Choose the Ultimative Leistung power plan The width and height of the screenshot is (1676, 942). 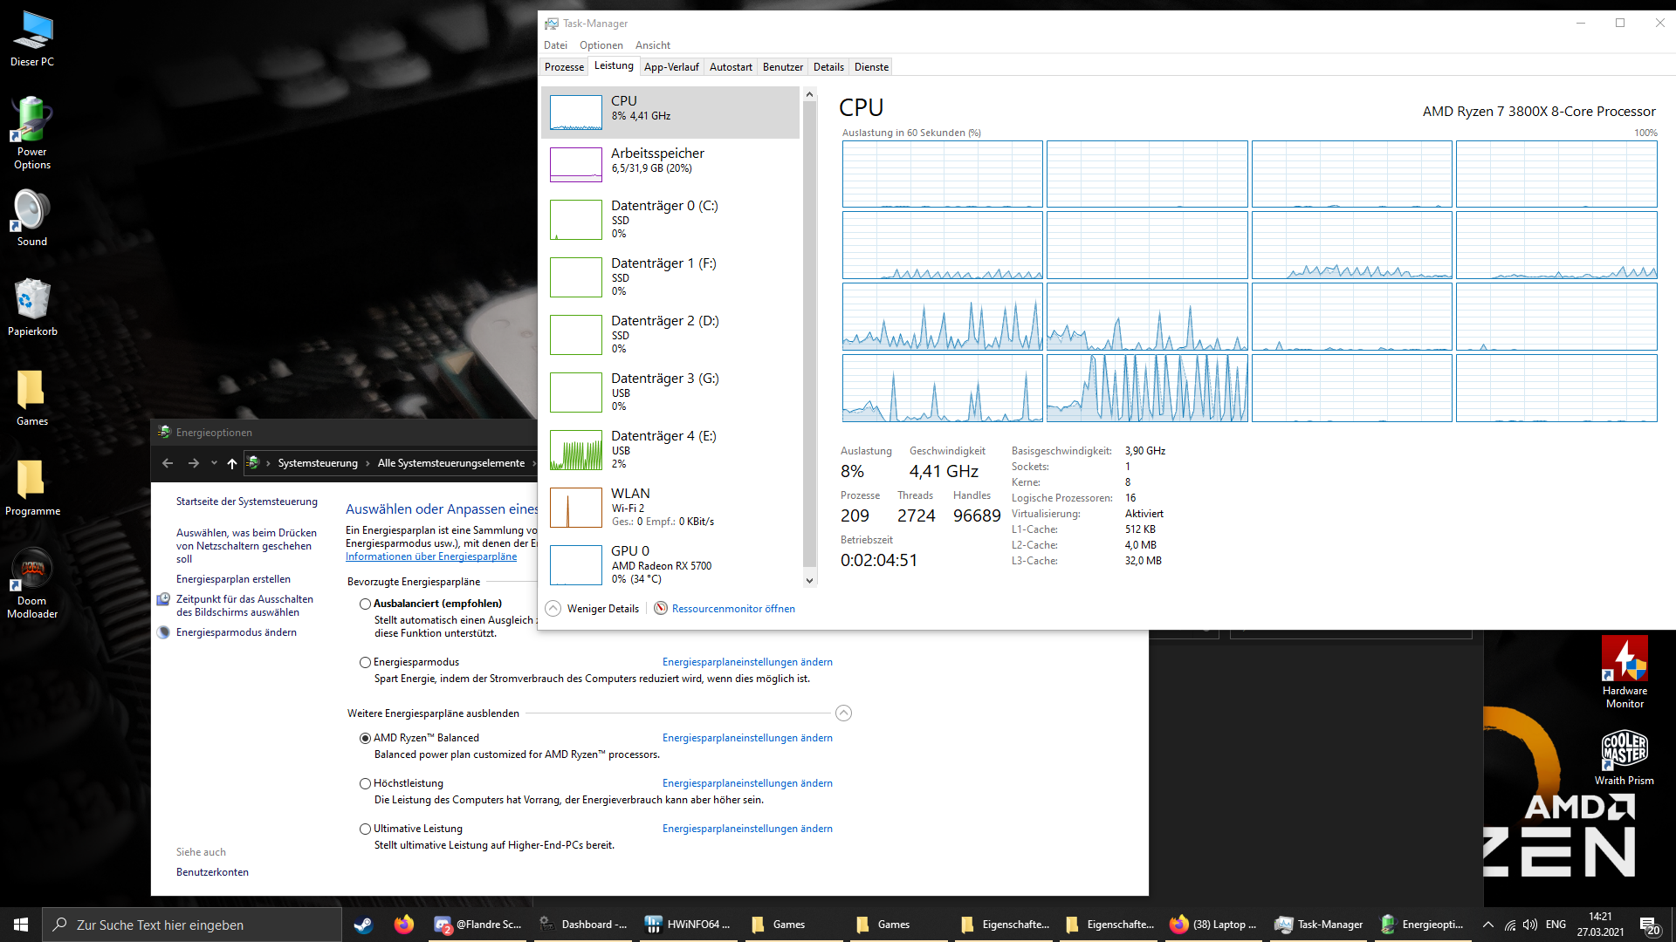click(x=365, y=829)
